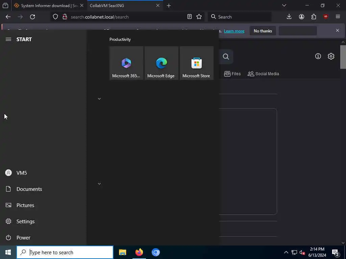Expand the Start menu hamburger icon
Viewport: 346px width, 259px height.
[8, 39]
